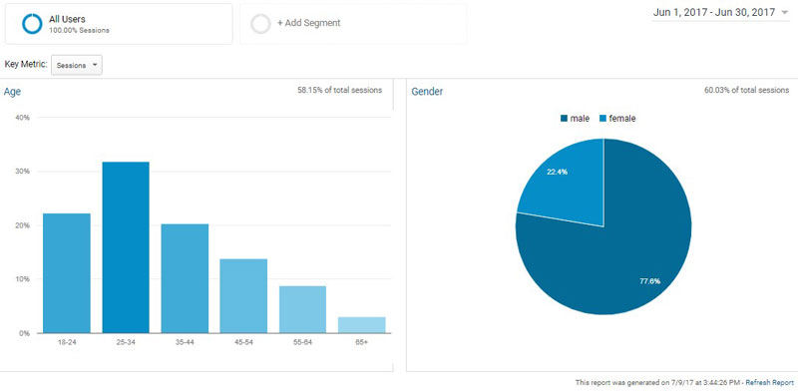Click the empty Add Segment circle icon
Screen dimensions: 798x392
[x=261, y=23]
